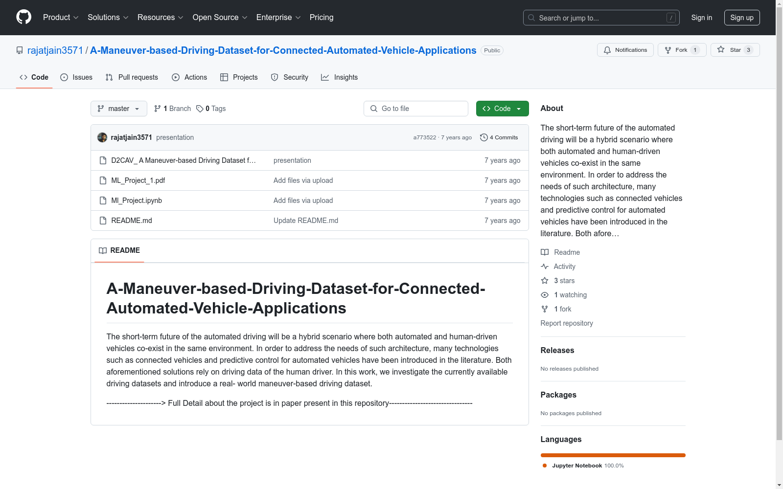The image size is (783, 489).
Task: Open the Packages heading link
Action: click(558, 395)
